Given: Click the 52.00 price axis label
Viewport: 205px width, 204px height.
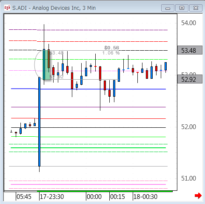Looking at the screenshot, I should (x=188, y=127).
